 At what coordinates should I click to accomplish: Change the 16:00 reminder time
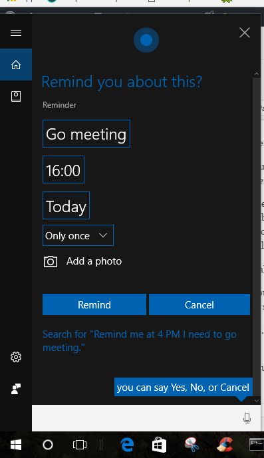pos(63,170)
